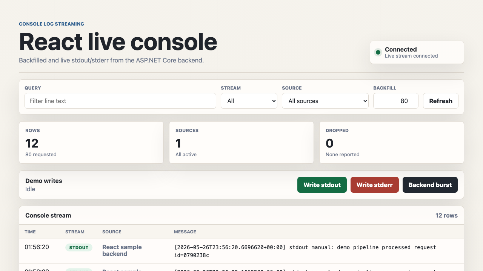This screenshot has height=271, width=483.
Task: Click the TIME column header
Action: 31,232
